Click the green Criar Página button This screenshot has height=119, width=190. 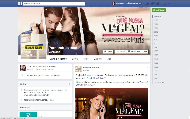click(159, 10)
